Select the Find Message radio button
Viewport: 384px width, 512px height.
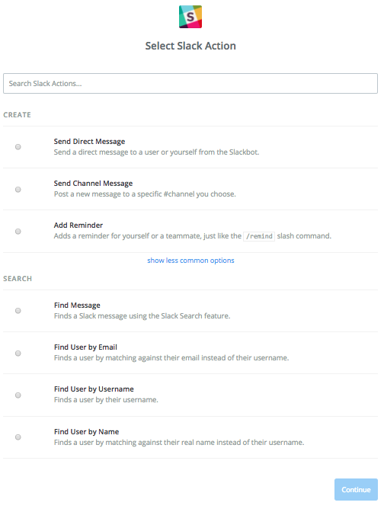tap(18, 311)
